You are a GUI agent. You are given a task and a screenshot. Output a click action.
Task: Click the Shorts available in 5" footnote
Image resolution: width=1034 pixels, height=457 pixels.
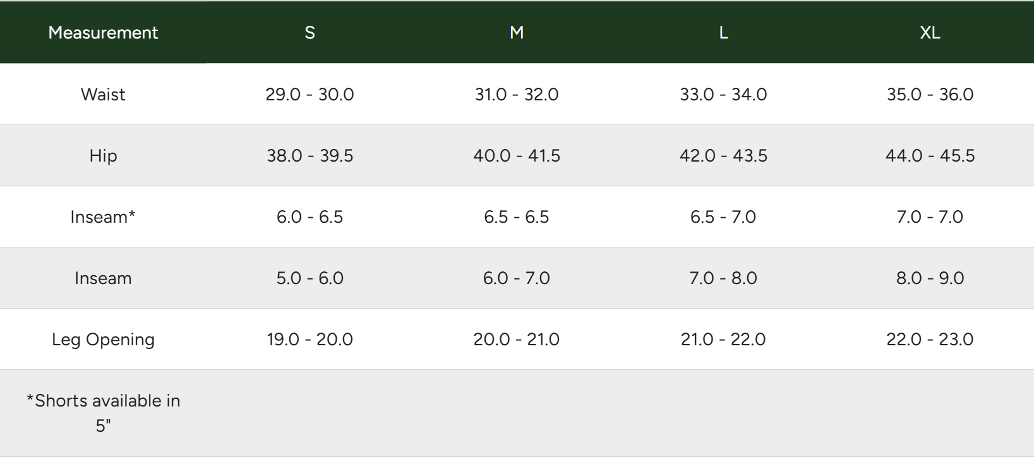click(103, 413)
